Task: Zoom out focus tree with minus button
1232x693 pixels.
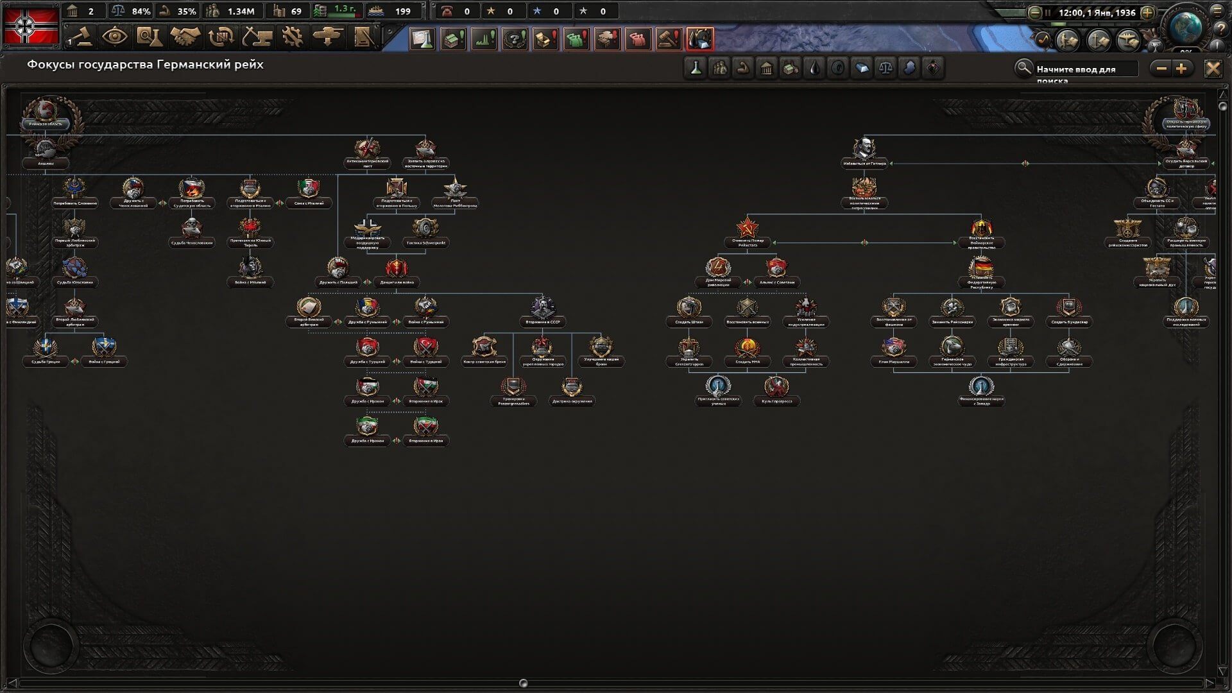Action: 1161,69
